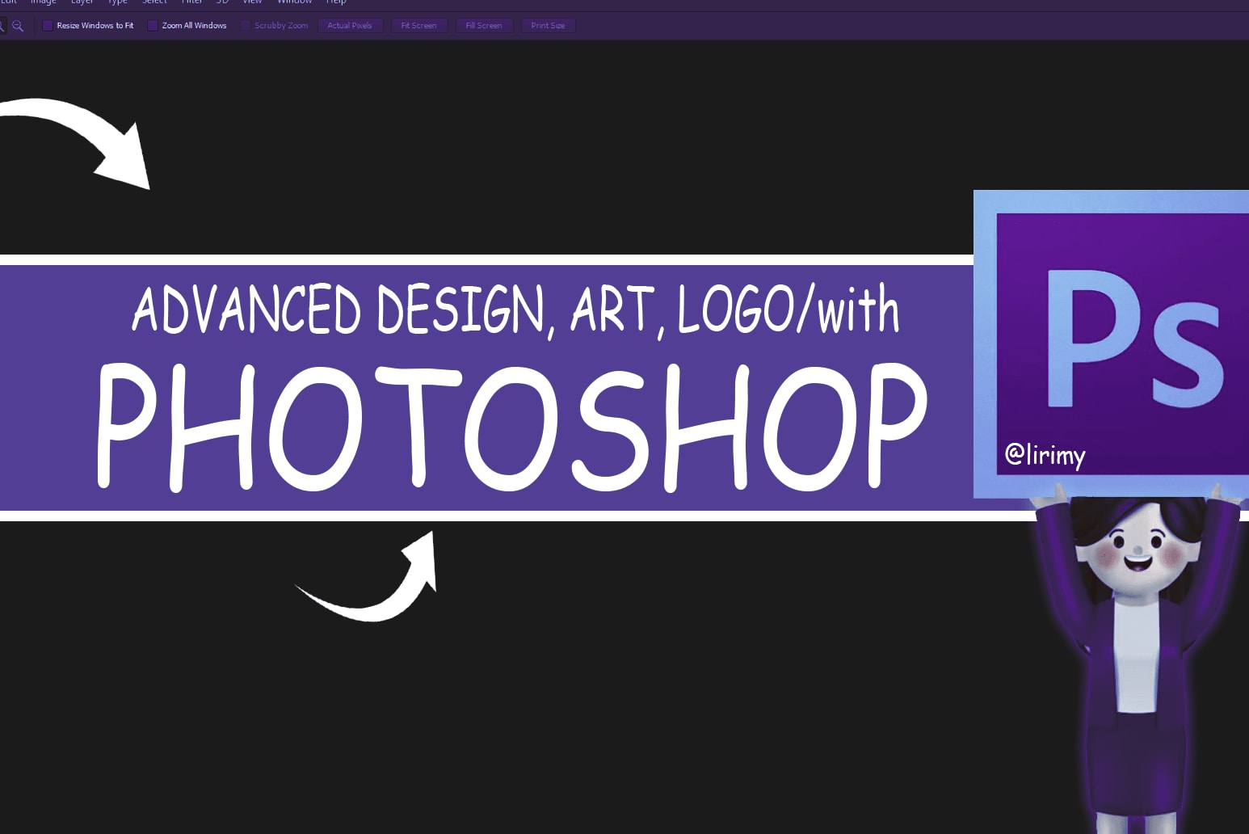Enable Resize Windows to Fit checkbox
The height and width of the screenshot is (834, 1249).
pos(48,26)
